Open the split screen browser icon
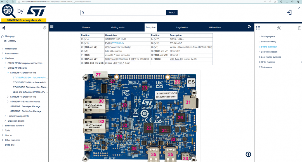This screenshot has height=162, width=302. (x=287, y=1)
